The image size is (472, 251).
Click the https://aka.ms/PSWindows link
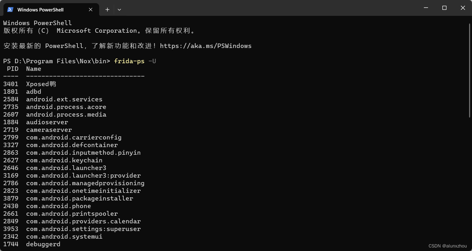(206, 46)
